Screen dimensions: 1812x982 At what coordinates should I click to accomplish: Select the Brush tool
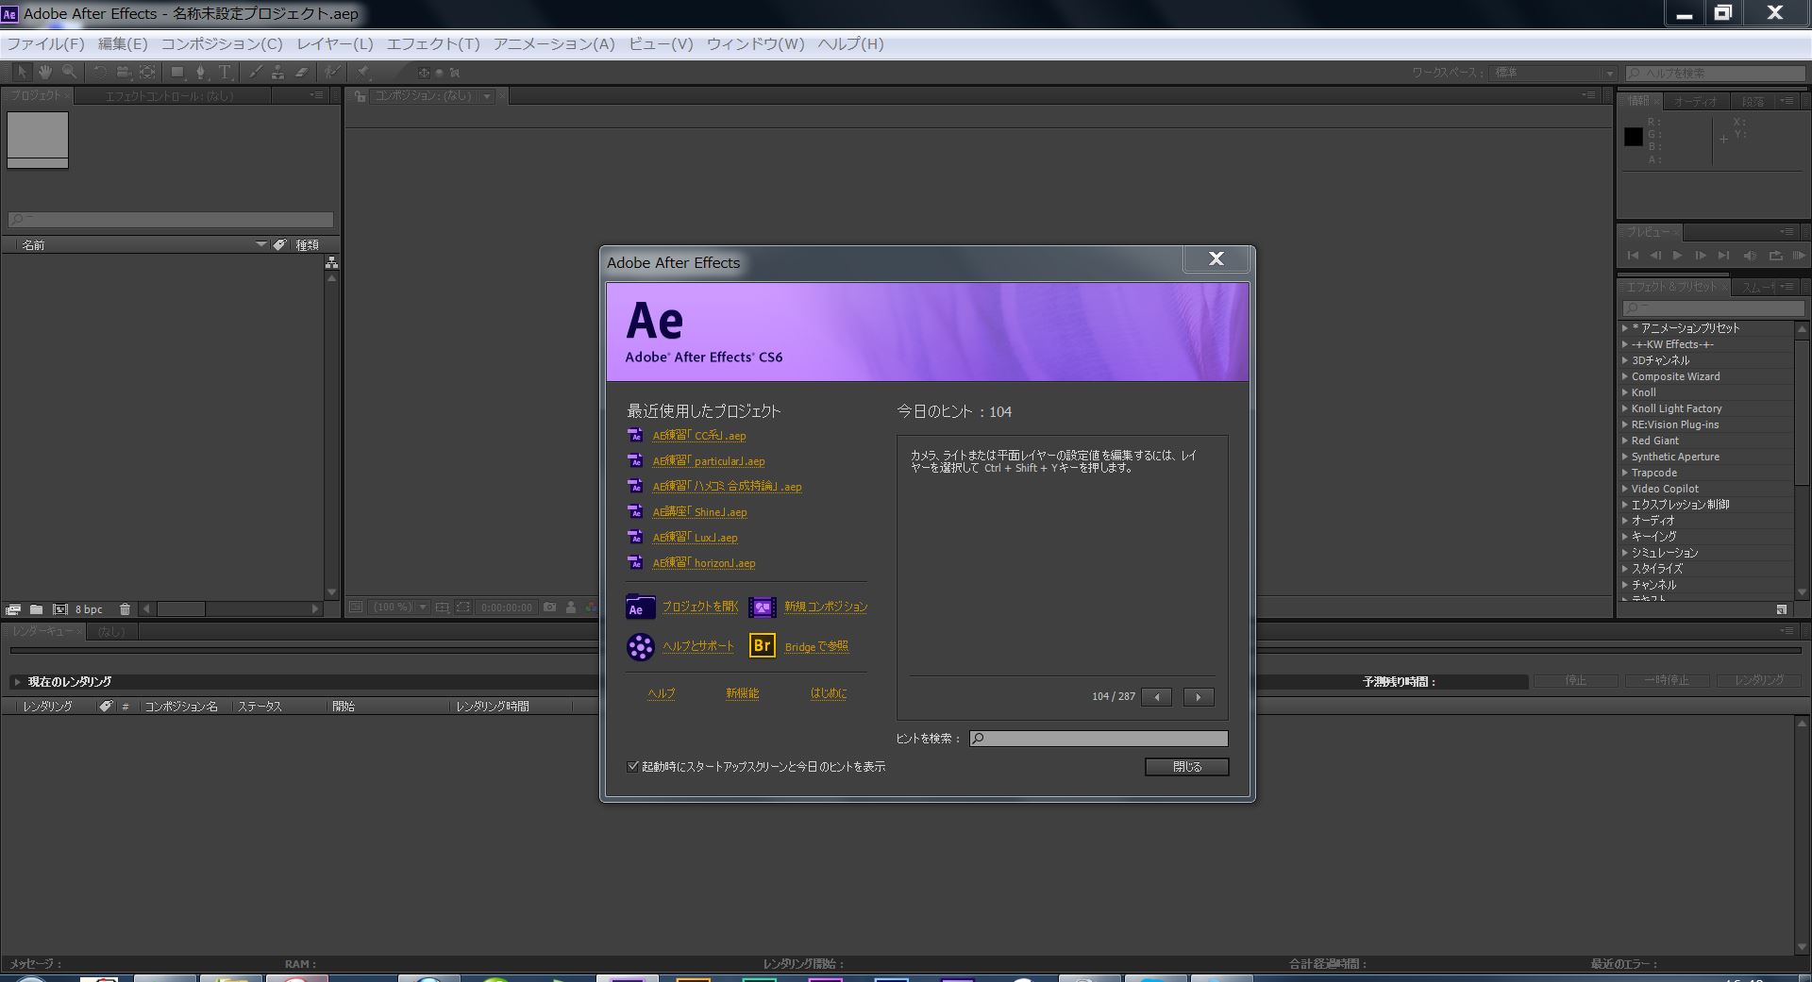tap(255, 72)
